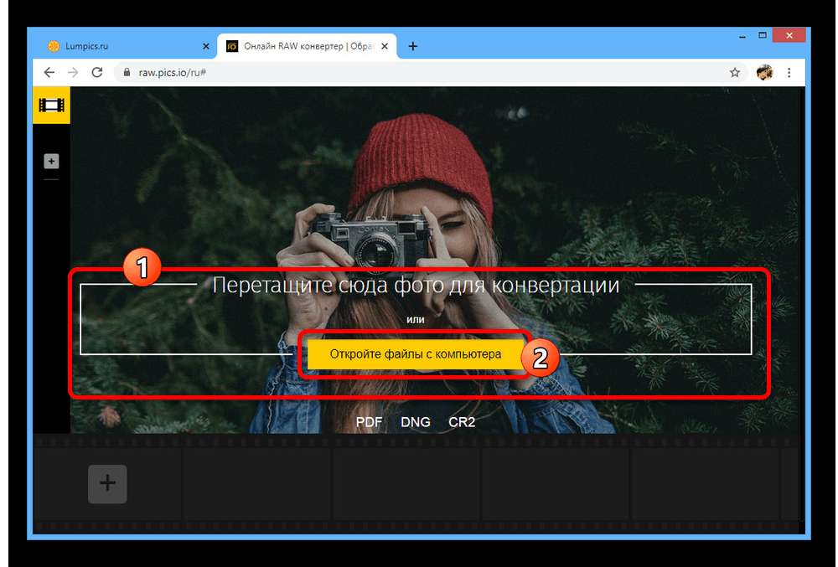Go back with the browser back arrow
Image resolution: width=838 pixels, height=567 pixels.
pos(49,73)
